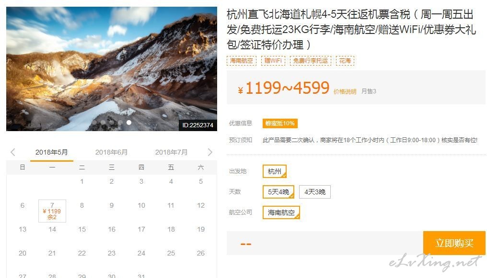This screenshot has width=487, height=278.
Task: Click the 免费行李托运 tag
Action: pyautogui.click(x=310, y=61)
